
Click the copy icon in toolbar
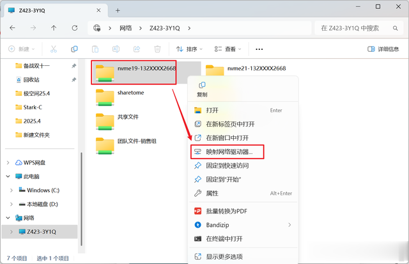click(x=74, y=49)
